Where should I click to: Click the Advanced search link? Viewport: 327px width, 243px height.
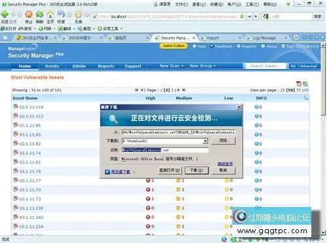coord(308,66)
